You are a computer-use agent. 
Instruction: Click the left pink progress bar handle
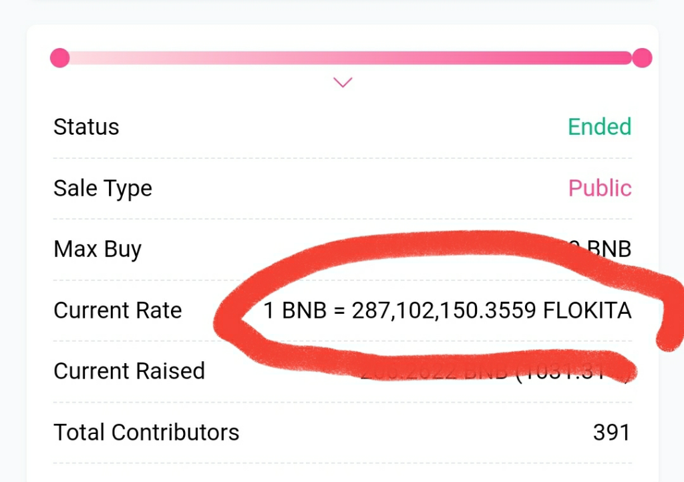click(x=60, y=58)
